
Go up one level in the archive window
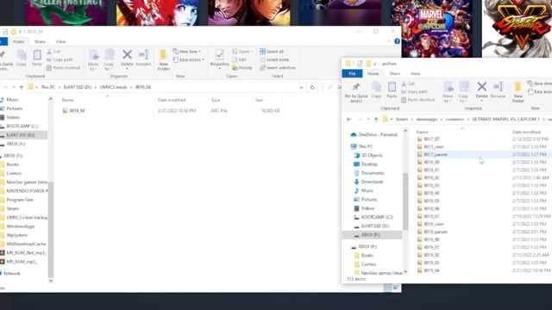[376, 120]
